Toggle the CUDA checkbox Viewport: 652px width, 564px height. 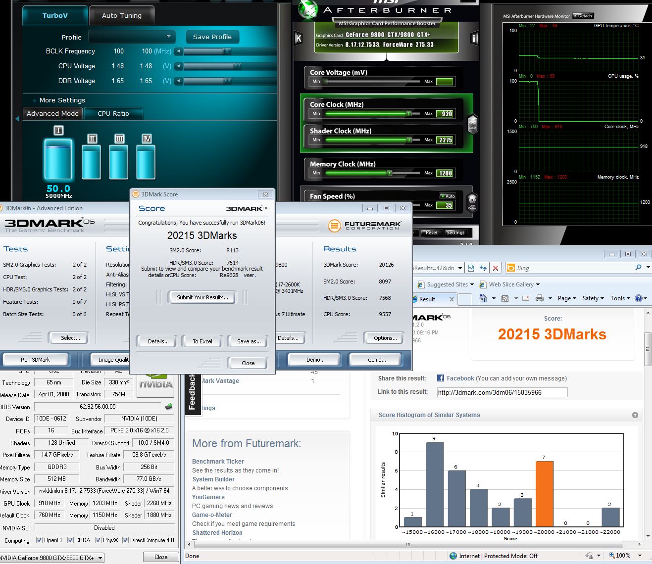70,540
